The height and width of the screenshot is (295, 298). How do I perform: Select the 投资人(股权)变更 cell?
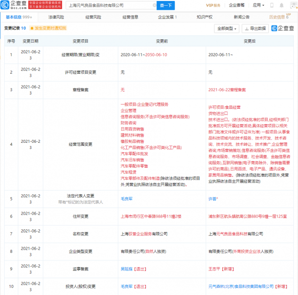click(80, 286)
